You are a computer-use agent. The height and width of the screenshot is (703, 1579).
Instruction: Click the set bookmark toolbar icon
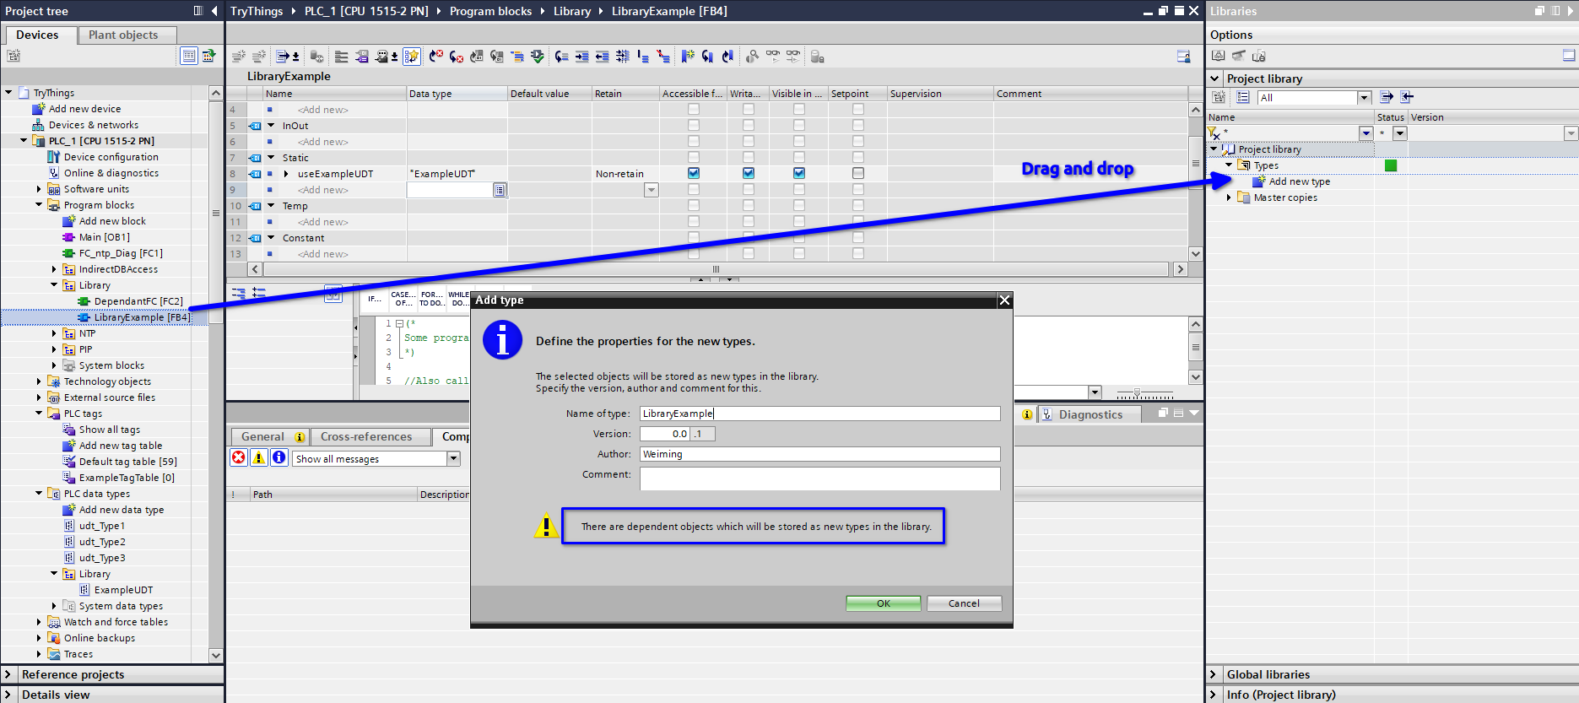(x=687, y=57)
